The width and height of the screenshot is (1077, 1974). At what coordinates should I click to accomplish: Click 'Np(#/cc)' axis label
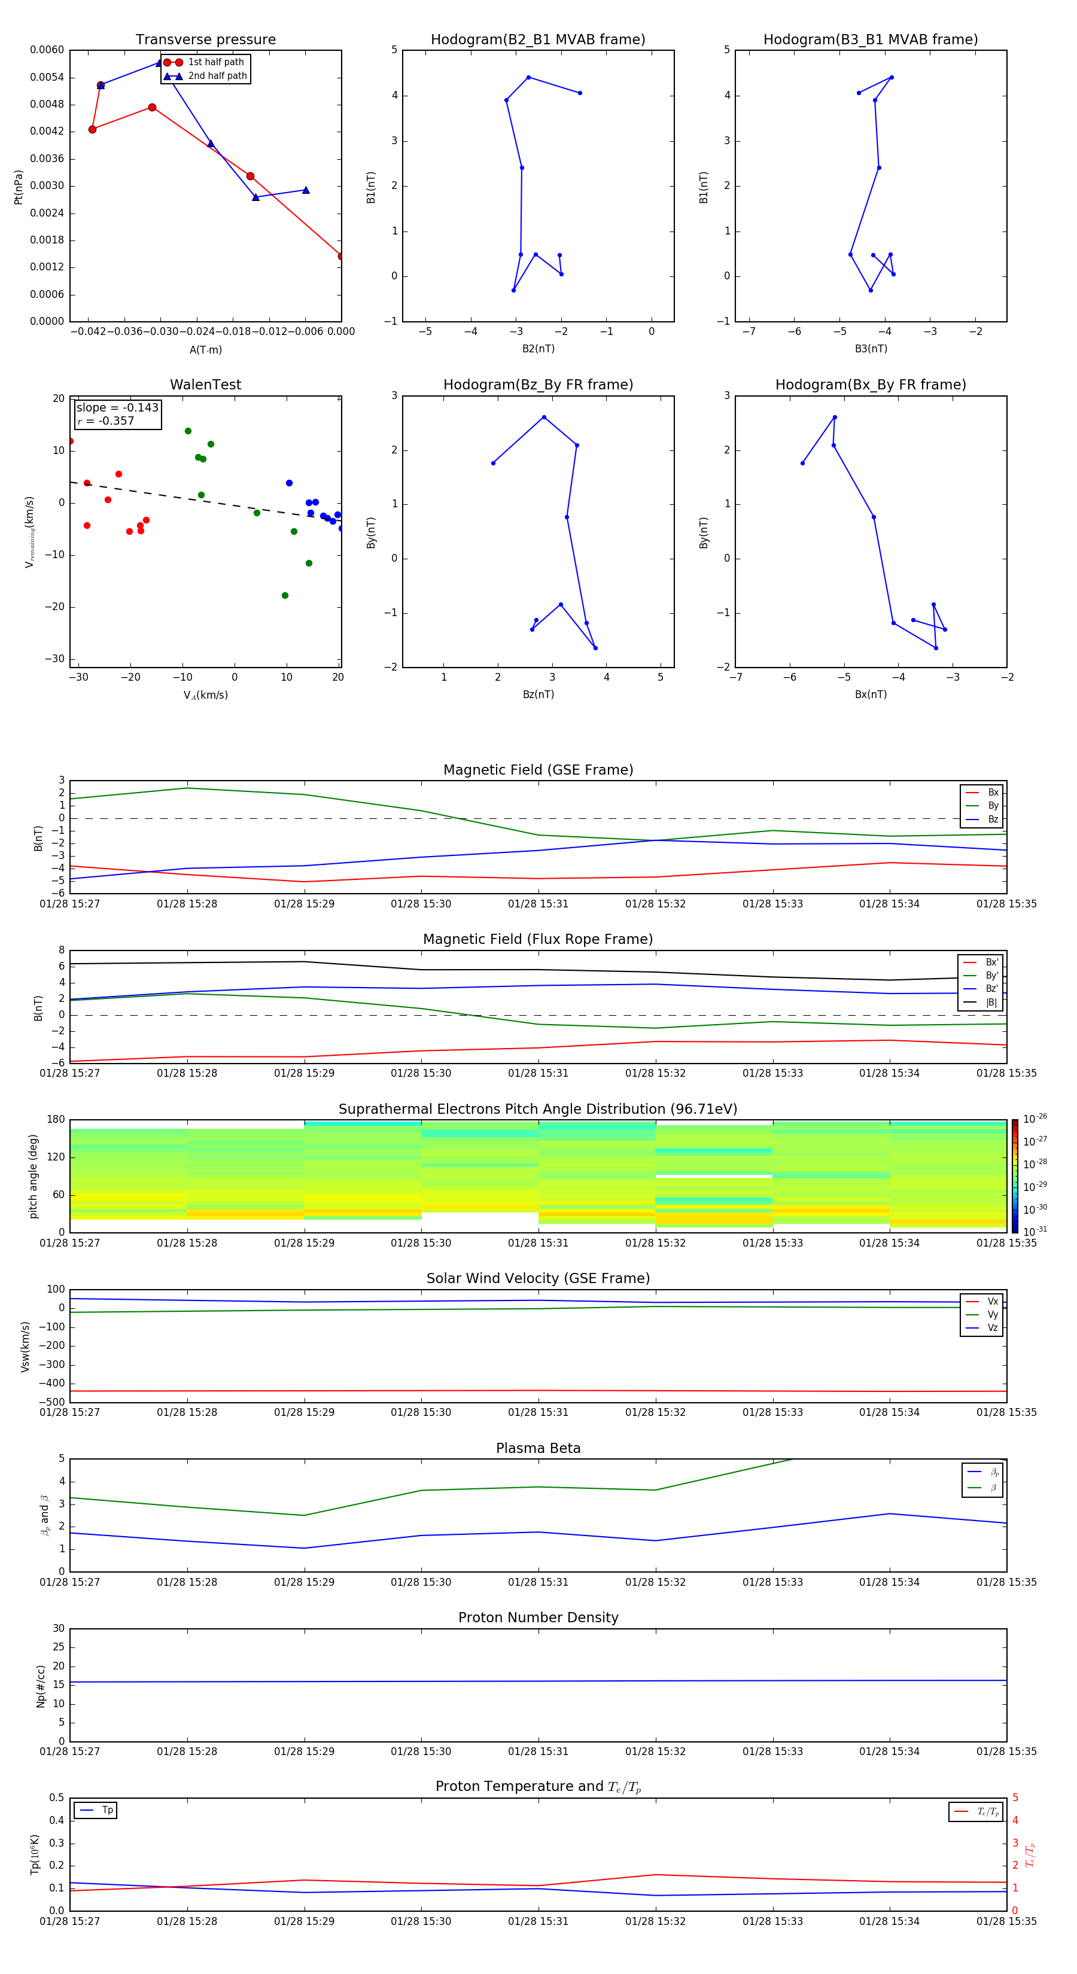coord(41,1686)
